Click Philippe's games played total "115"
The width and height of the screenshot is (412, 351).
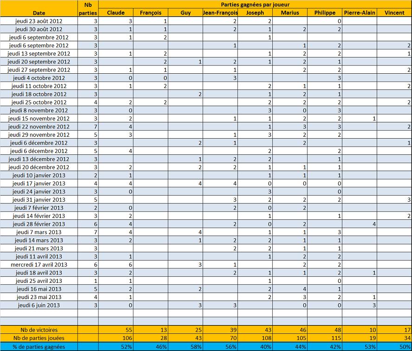(325, 338)
